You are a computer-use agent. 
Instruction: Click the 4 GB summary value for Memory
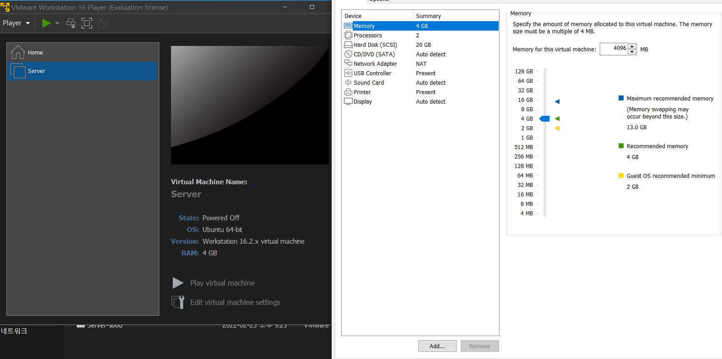[x=422, y=26]
